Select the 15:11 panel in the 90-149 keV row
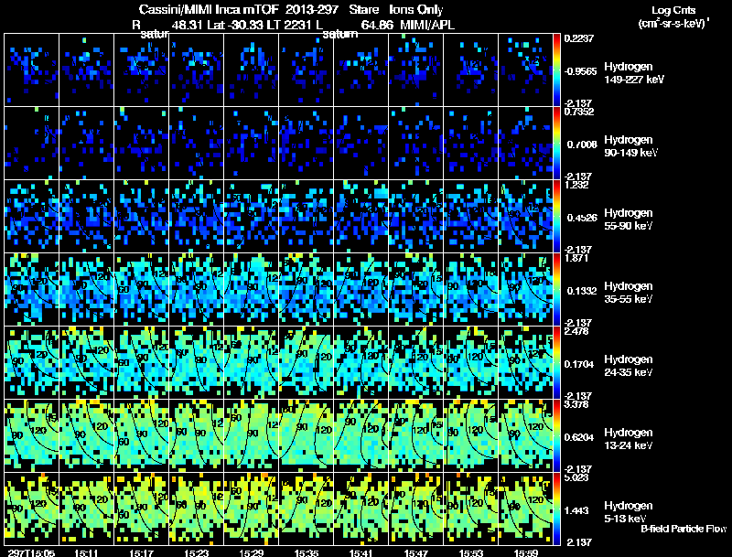The height and width of the screenshot is (557, 732). pos(86,143)
